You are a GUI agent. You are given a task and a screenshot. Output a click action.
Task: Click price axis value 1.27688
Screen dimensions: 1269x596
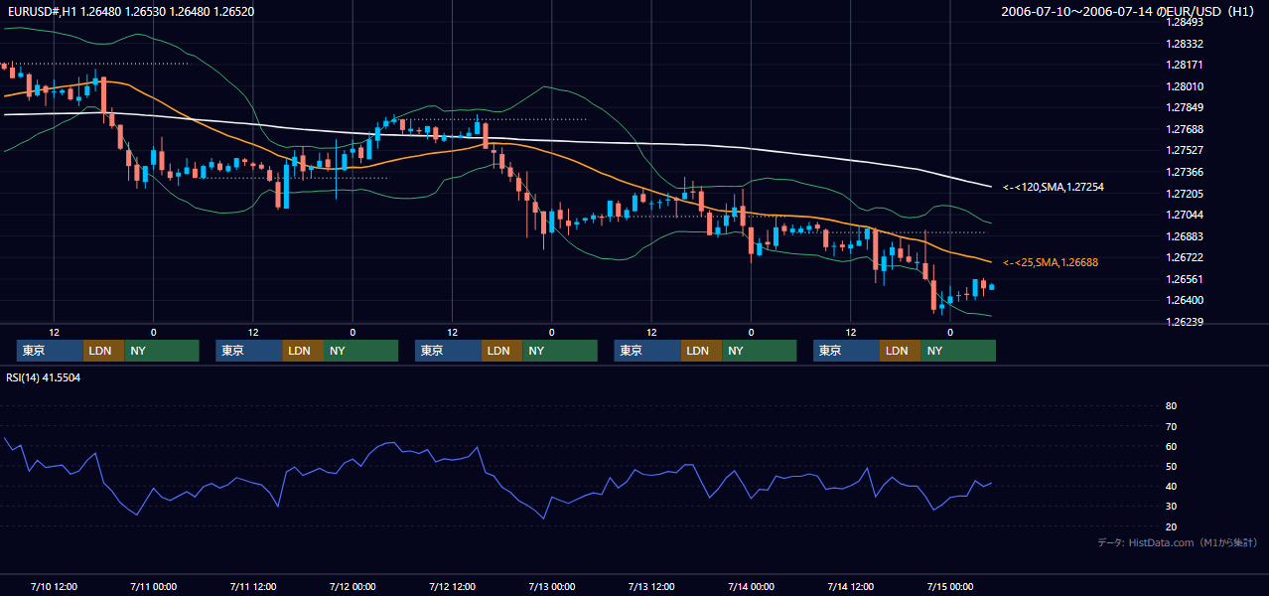tap(1184, 129)
